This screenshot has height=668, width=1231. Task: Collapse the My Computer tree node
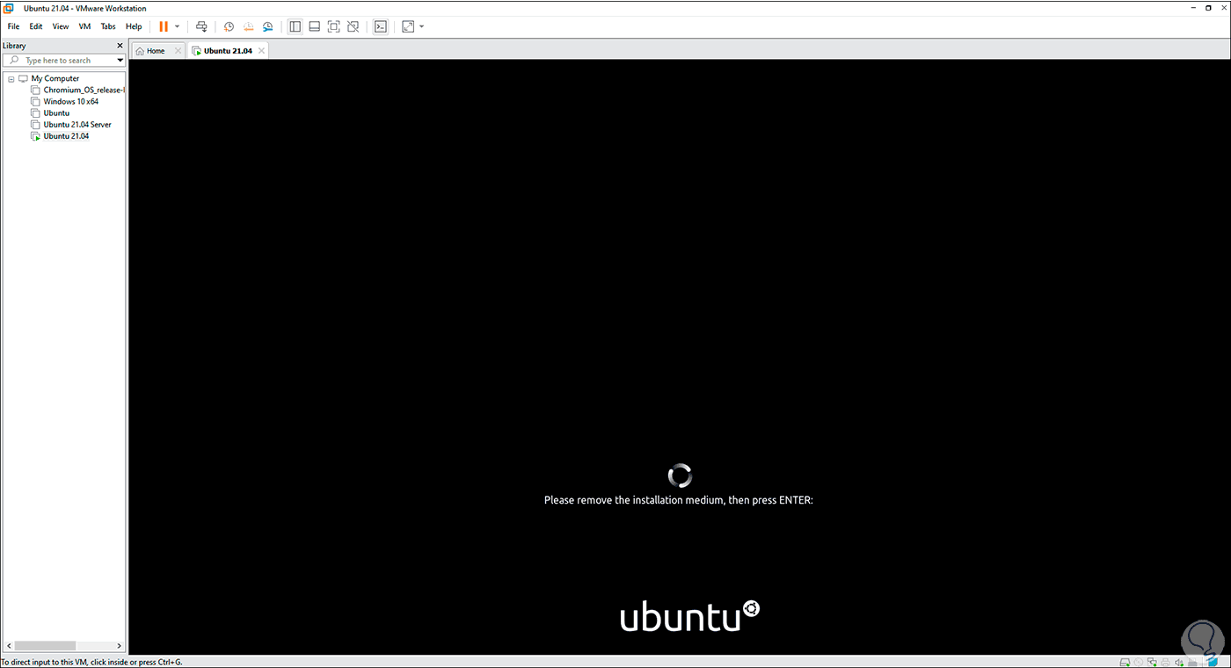tap(11, 78)
